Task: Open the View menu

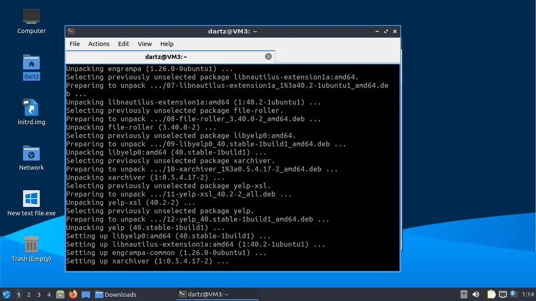Action: [x=145, y=44]
